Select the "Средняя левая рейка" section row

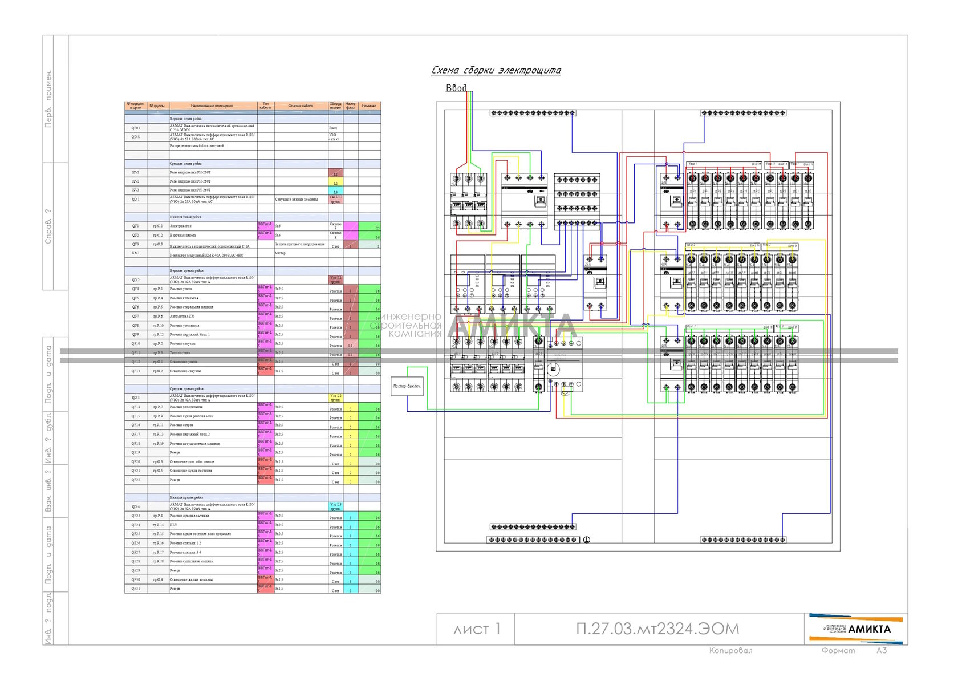coord(253,164)
